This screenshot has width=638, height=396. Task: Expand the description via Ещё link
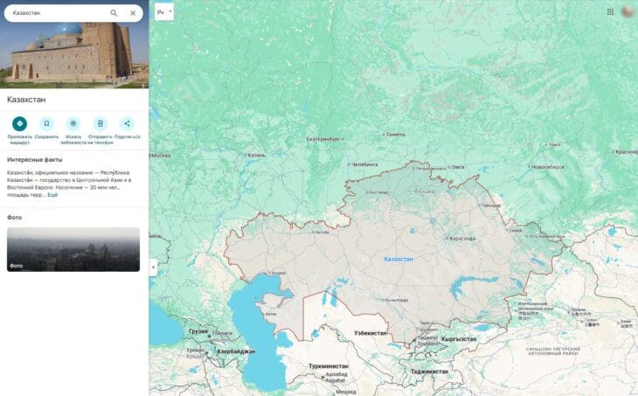click(x=52, y=195)
